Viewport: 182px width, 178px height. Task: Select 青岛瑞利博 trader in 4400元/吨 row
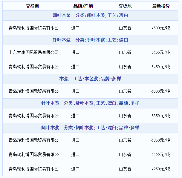(34, 155)
